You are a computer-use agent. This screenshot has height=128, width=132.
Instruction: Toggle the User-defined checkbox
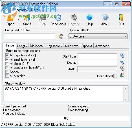tap(115, 76)
